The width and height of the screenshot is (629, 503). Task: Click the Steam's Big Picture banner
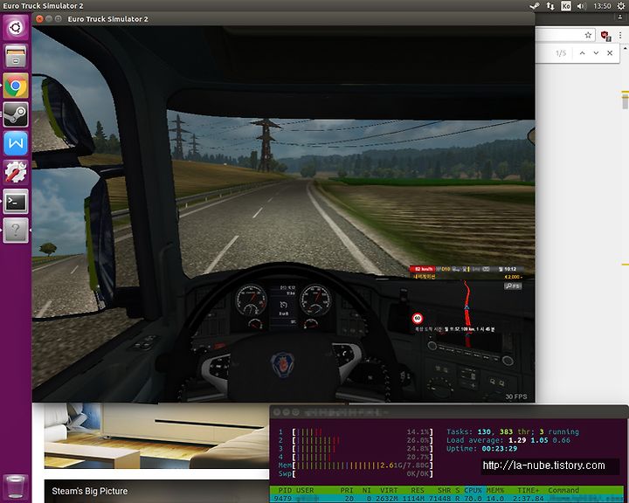157,492
